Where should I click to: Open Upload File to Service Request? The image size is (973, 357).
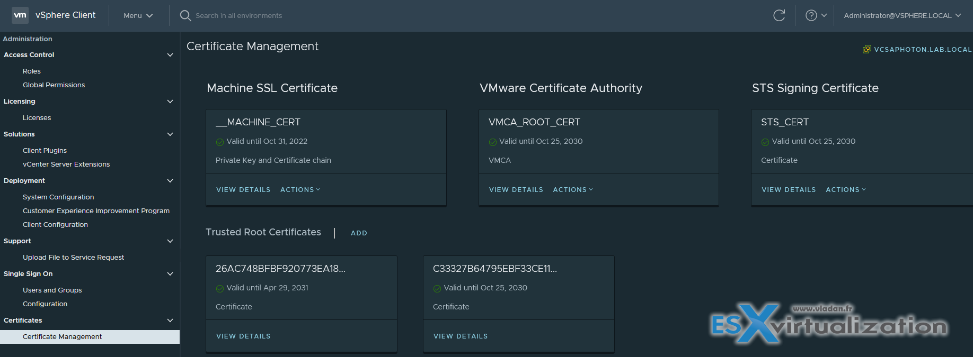pos(73,257)
